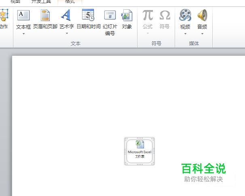Screen dimensions: 245x196
Task: Expand the Text Box dropdown arrow
Action: click(x=23, y=34)
